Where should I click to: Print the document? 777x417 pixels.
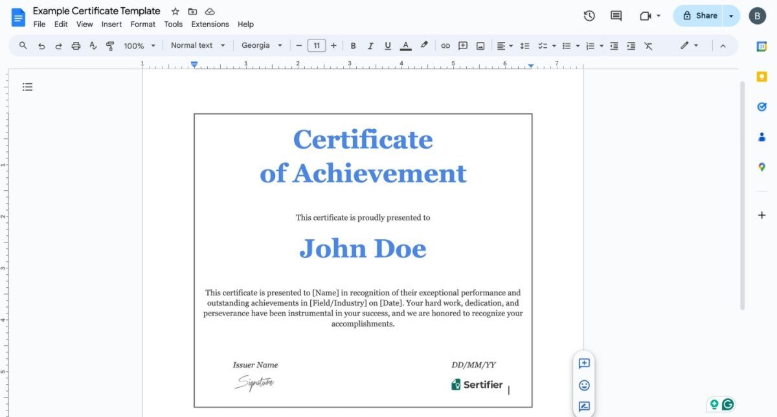pos(76,45)
